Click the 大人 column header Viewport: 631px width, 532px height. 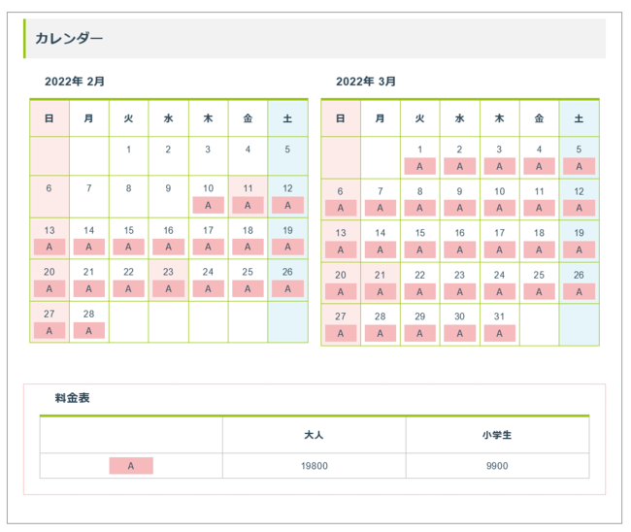tap(314, 435)
